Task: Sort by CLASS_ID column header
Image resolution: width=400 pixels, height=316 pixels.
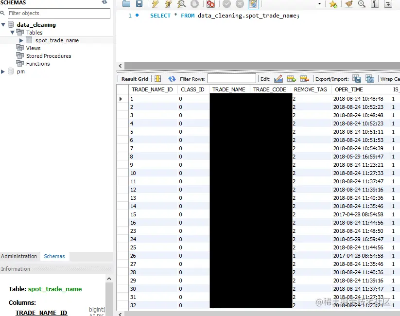Action: tap(192, 89)
